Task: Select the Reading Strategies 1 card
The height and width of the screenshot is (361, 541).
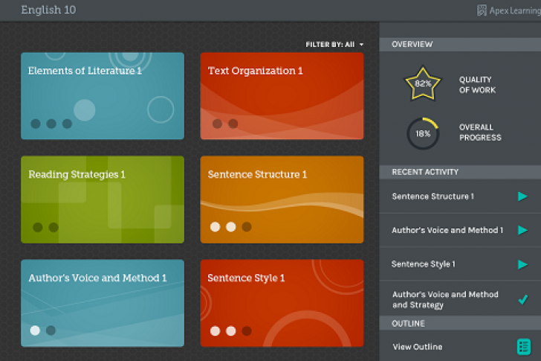Action: (x=103, y=199)
